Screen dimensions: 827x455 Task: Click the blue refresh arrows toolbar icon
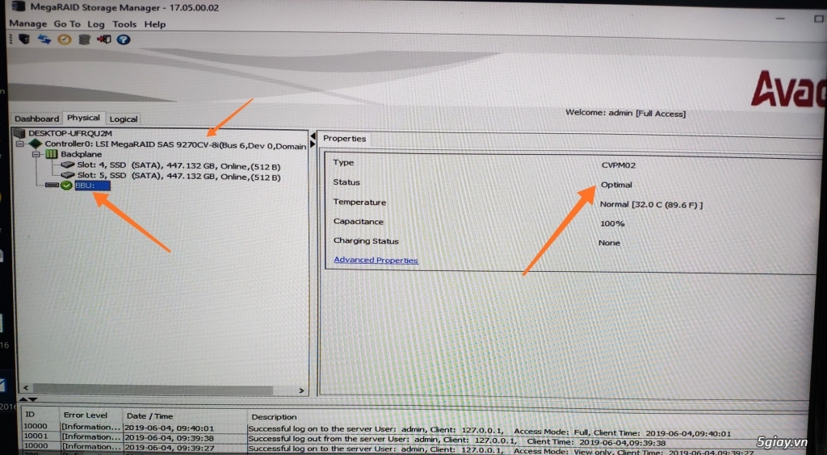[44, 39]
